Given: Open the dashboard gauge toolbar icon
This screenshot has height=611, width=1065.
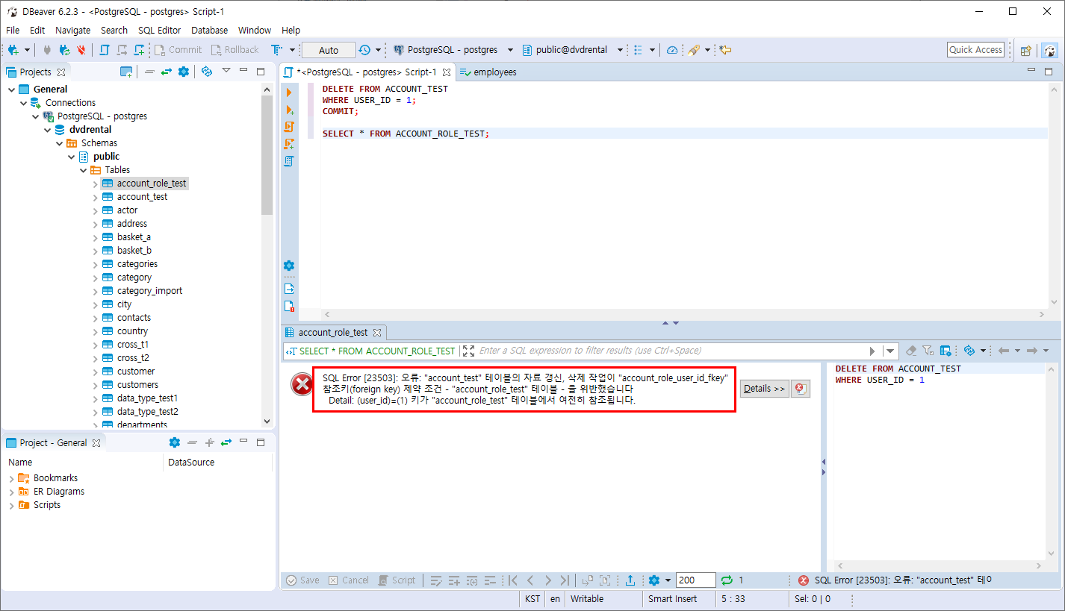Looking at the screenshot, I should click(x=672, y=50).
